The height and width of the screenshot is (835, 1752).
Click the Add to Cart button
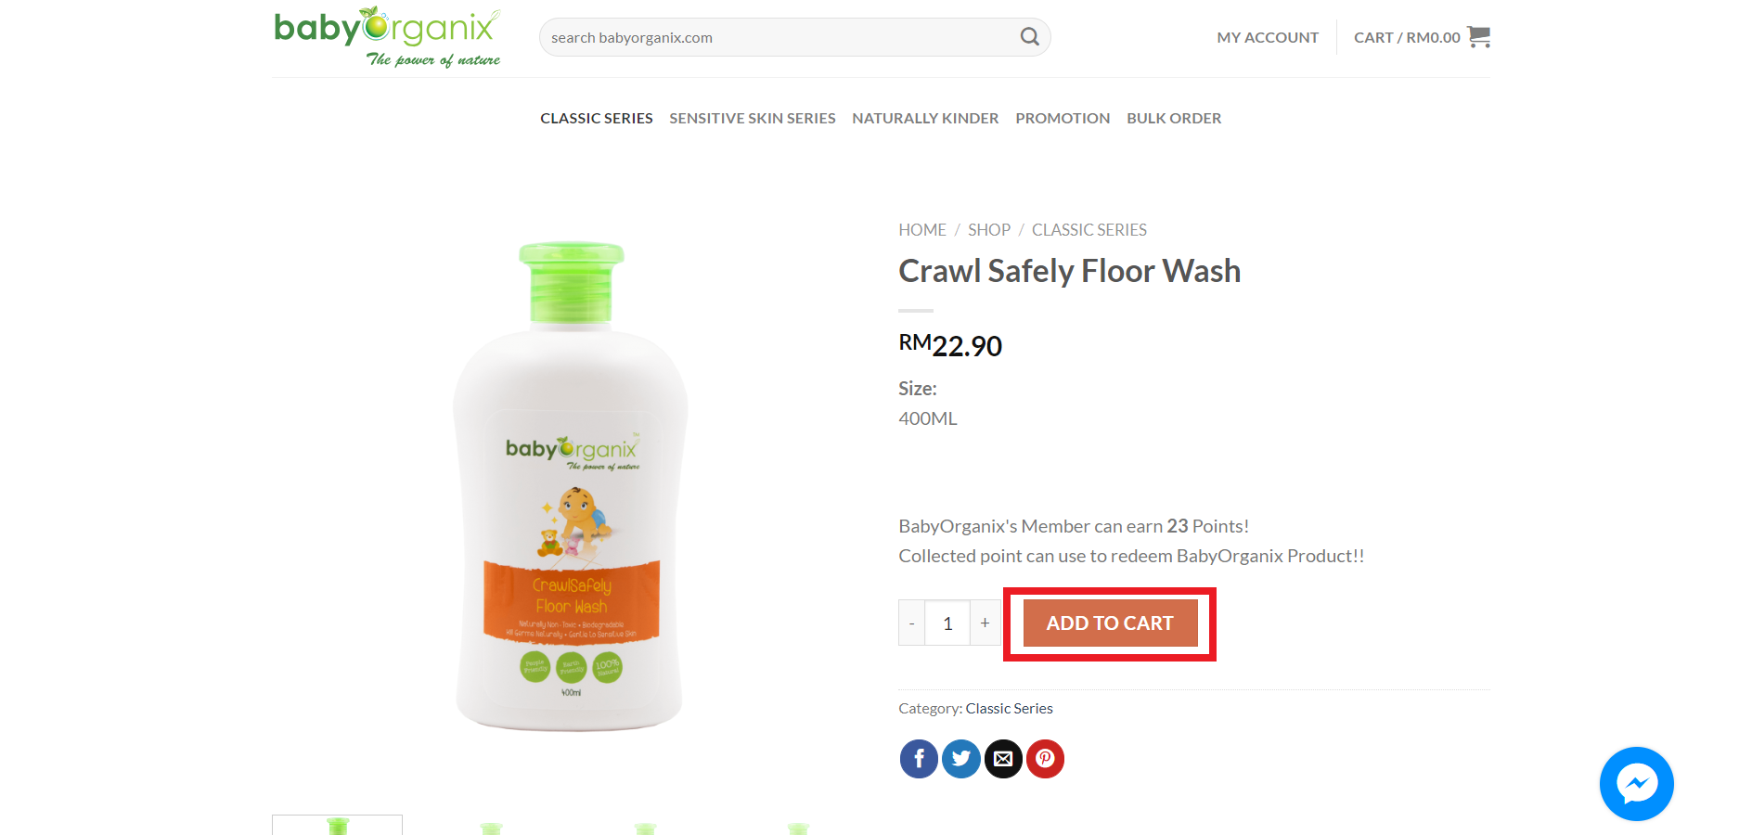tap(1110, 623)
